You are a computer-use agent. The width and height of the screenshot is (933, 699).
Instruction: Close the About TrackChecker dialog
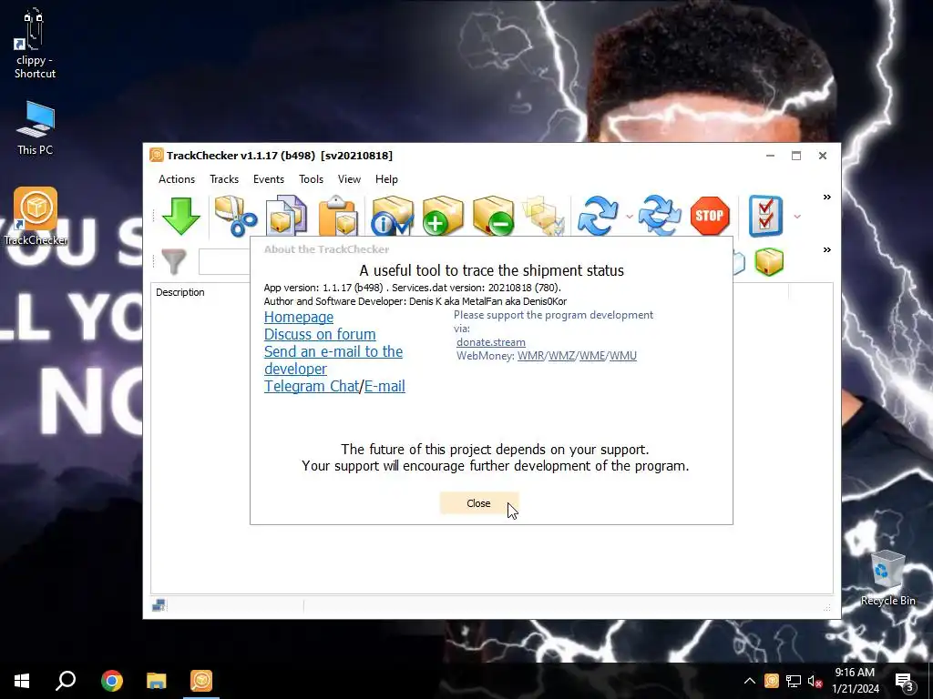(479, 503)
